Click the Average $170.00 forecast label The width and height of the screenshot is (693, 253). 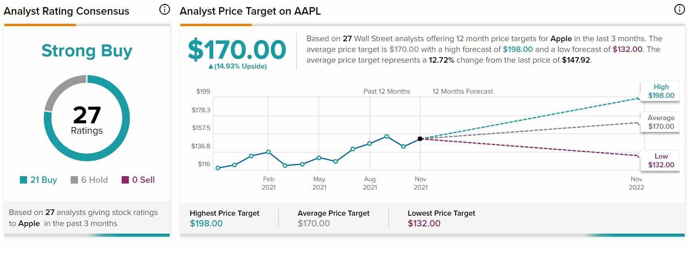(661, 122)
